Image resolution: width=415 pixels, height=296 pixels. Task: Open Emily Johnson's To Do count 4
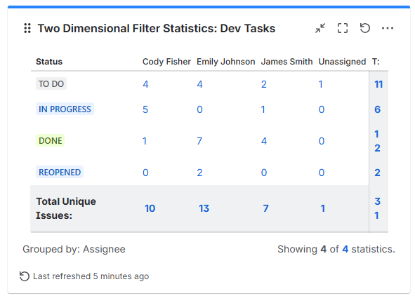(200, 84)
